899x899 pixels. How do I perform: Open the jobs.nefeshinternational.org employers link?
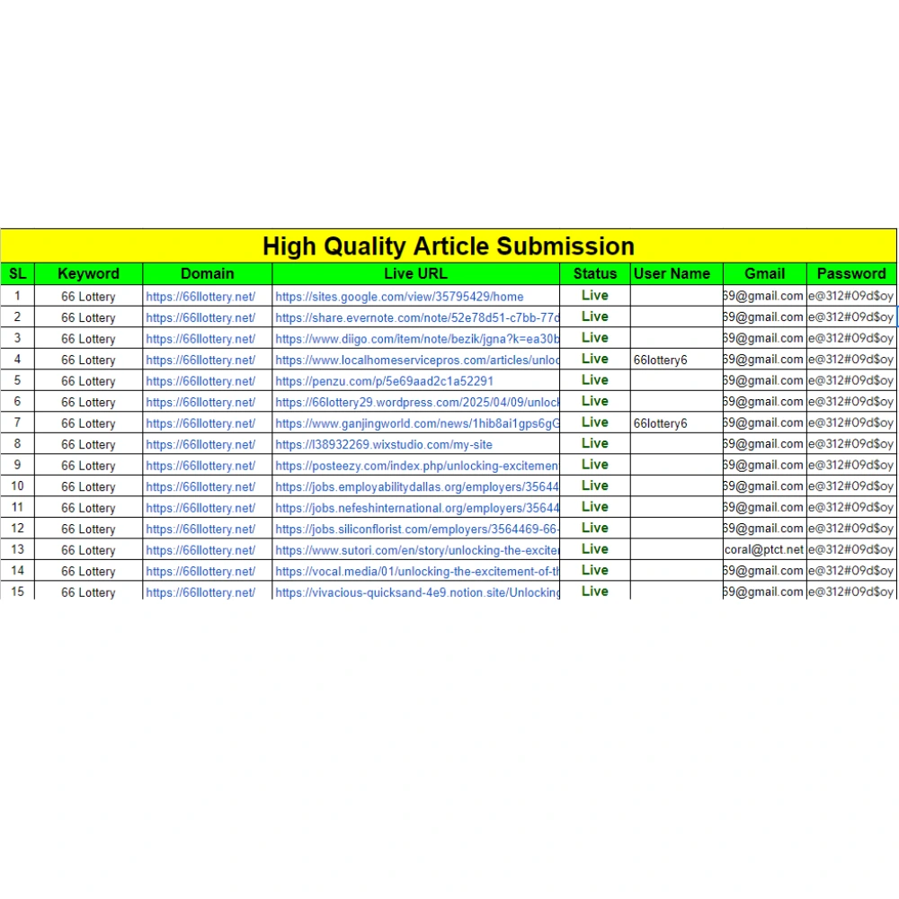click(417, 508)
